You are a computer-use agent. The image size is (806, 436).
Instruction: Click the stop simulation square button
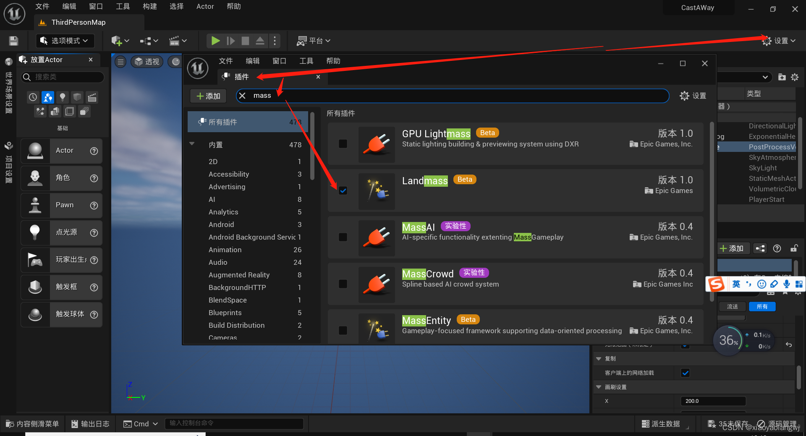tap(246, 41)
